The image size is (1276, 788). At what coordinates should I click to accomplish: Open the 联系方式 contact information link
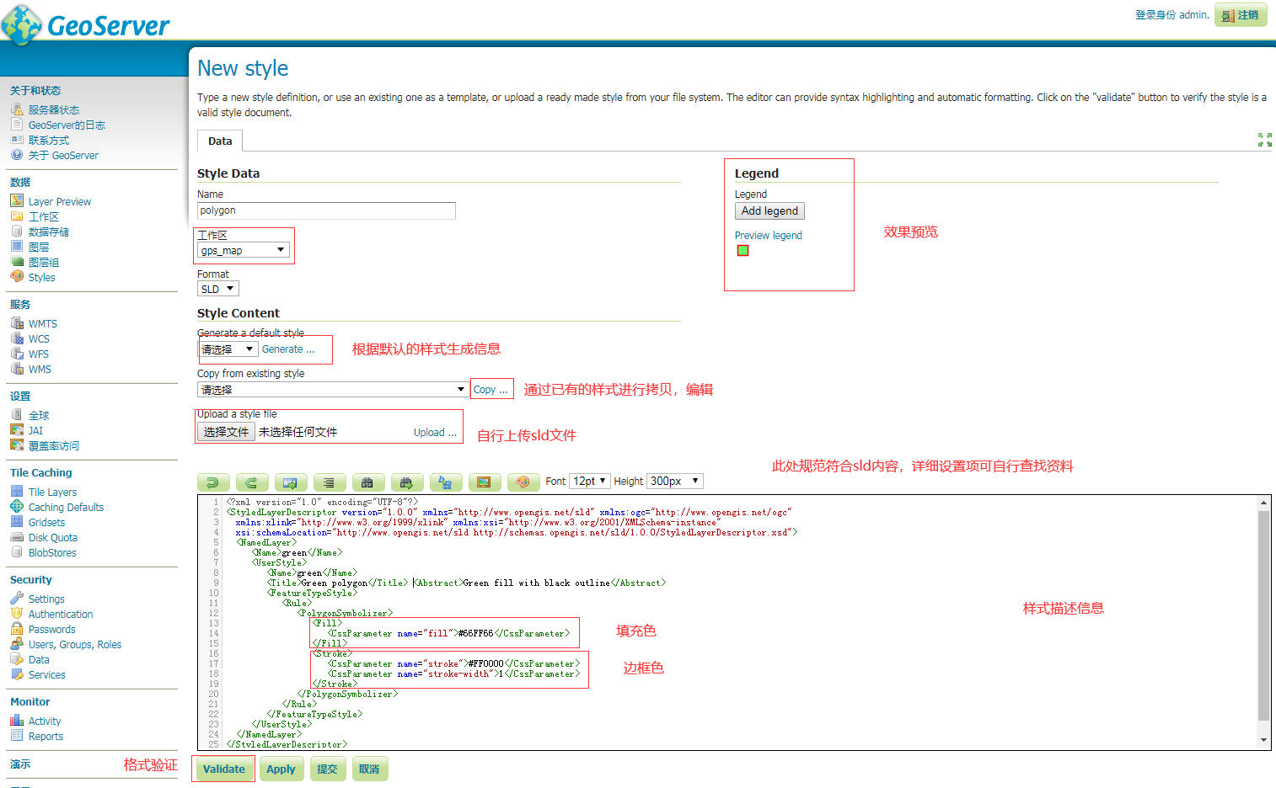click(49, 141)
